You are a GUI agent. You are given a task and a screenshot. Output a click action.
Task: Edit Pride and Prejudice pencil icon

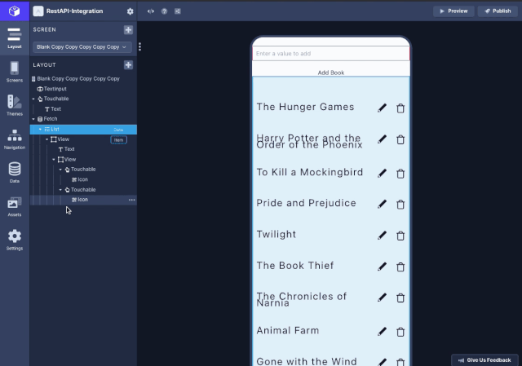click(x=383, y=205)
